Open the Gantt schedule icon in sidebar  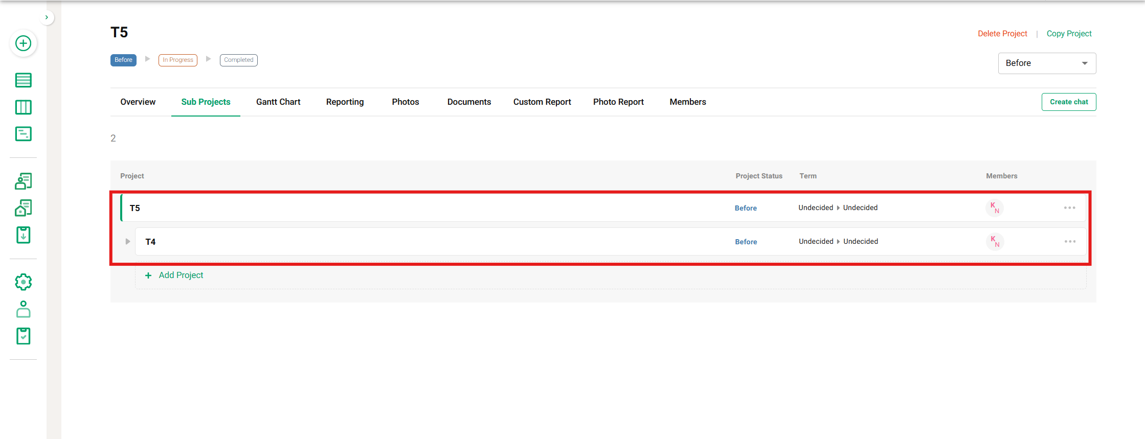[23, 134]
